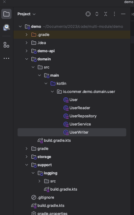The width and height of the screenshot is (134, 215).
Task: Click the package icon for io.commer.demo.domain.user
Action: [59, 92]
